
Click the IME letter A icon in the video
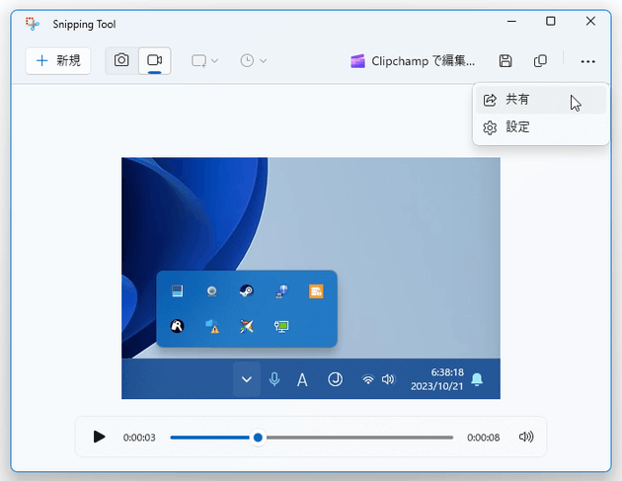[302, 380]
